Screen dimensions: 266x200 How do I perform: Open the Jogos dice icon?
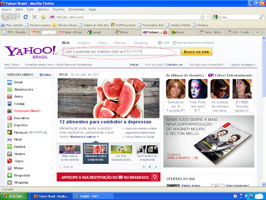pos(10,161)
